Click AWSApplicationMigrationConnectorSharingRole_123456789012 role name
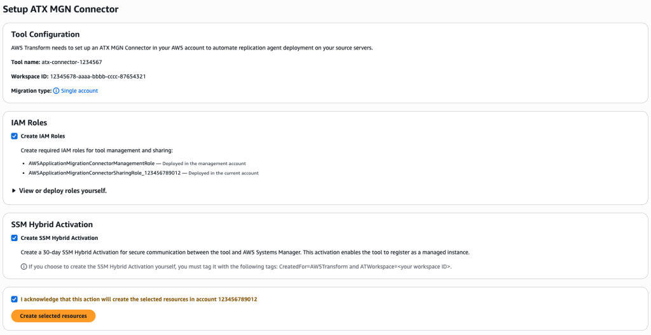651x335 pixels. 105,173
